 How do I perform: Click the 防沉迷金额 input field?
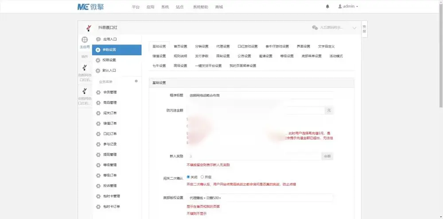[256, 111]
